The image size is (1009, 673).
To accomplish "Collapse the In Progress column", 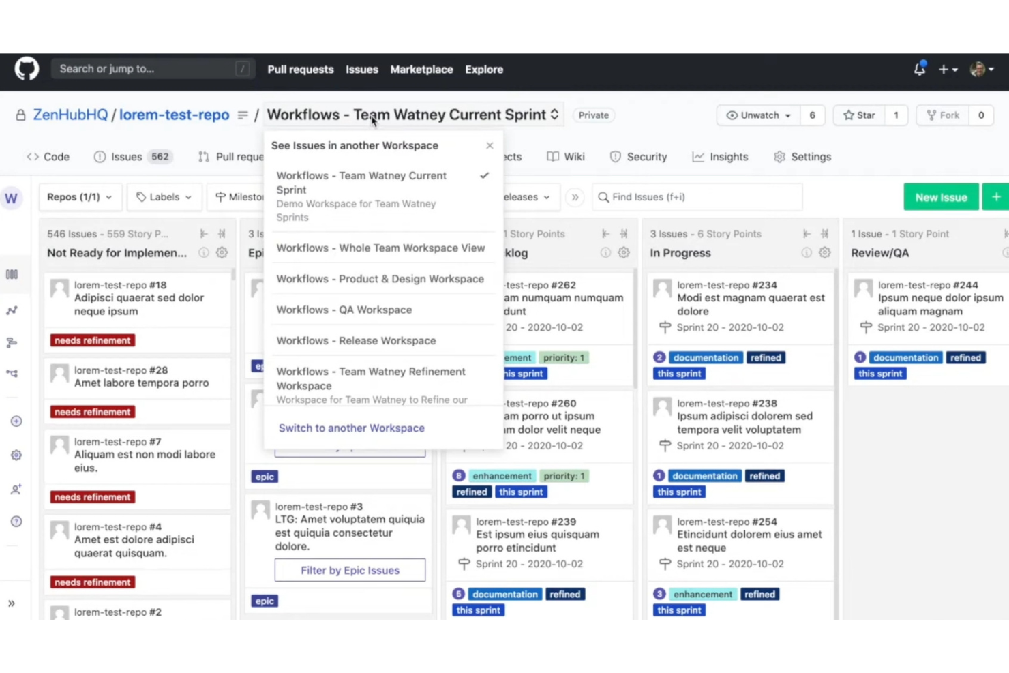I will [807, 234].
